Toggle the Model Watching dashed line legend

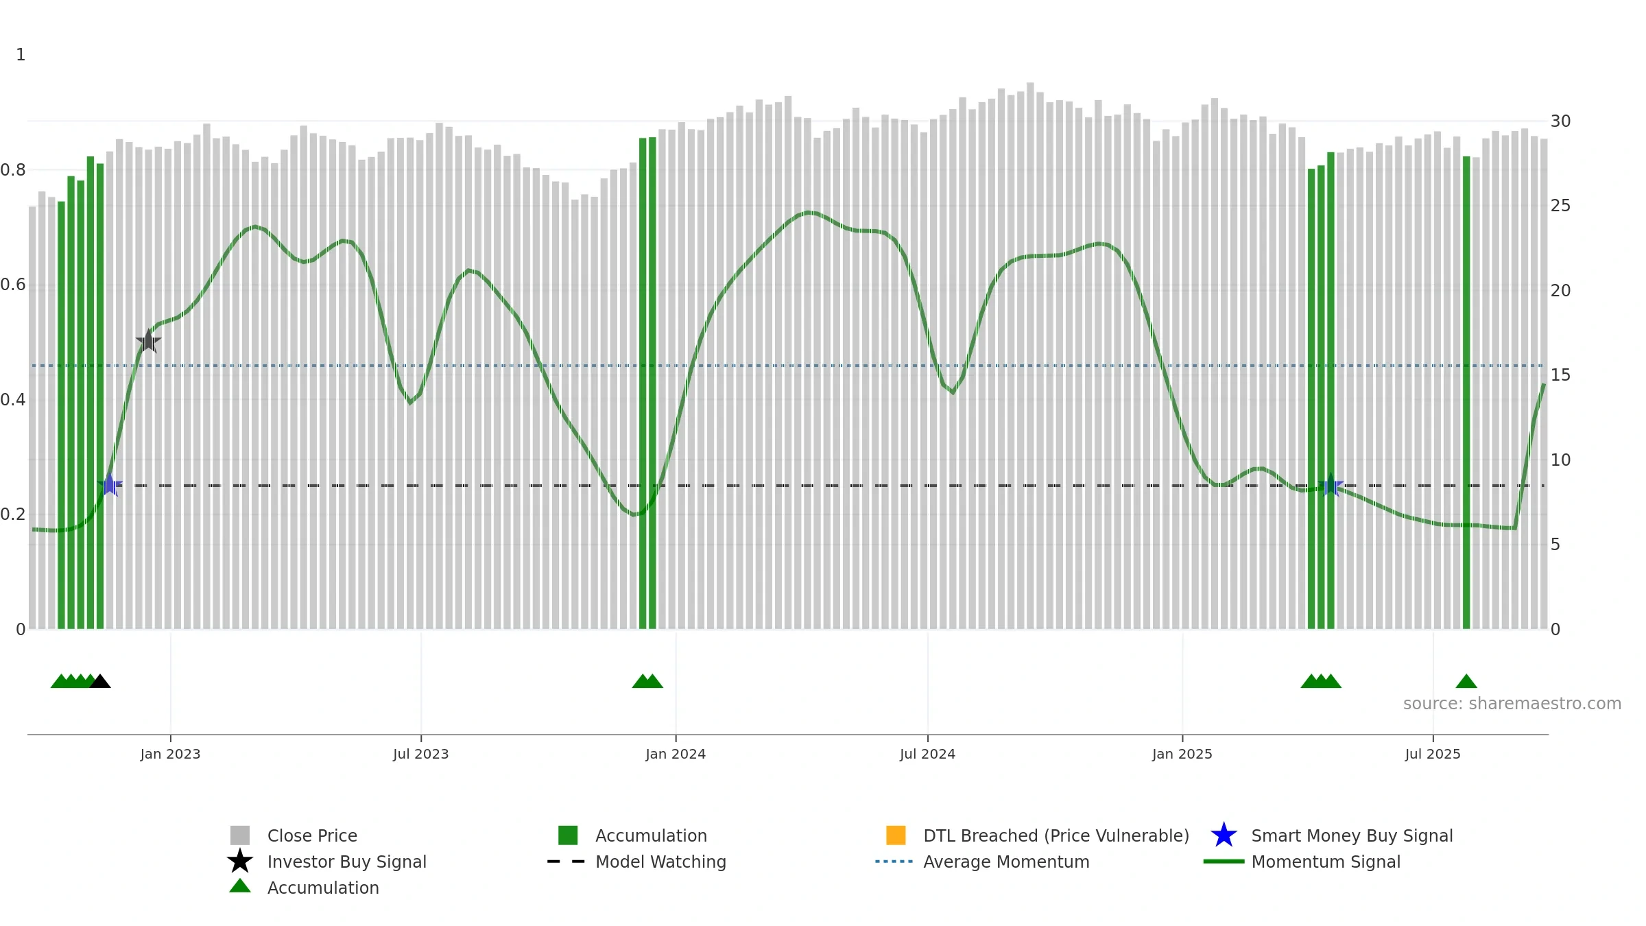tap(566, 862)
